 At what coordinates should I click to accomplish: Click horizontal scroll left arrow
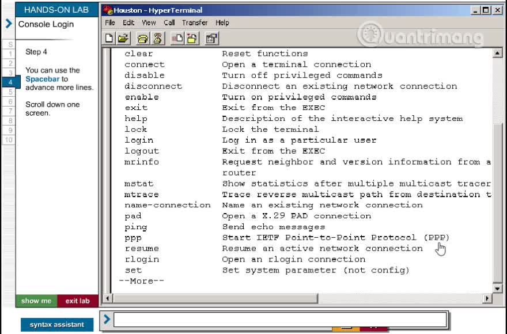pyautogui.click(x=107, y=298)
